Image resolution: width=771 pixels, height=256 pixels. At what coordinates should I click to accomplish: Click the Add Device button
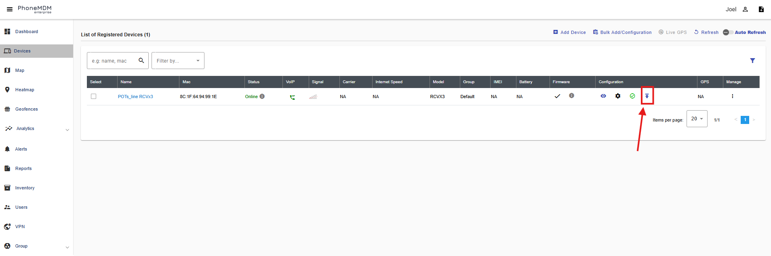[x=569, y=32]
